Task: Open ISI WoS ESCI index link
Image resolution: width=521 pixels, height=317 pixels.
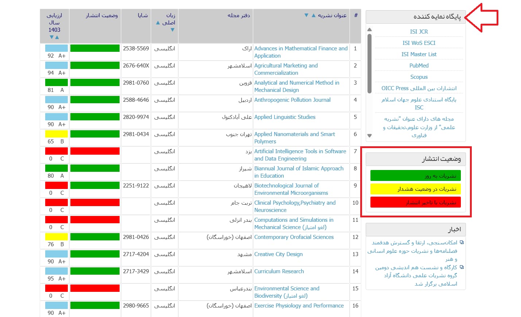Action: point(419,43)
